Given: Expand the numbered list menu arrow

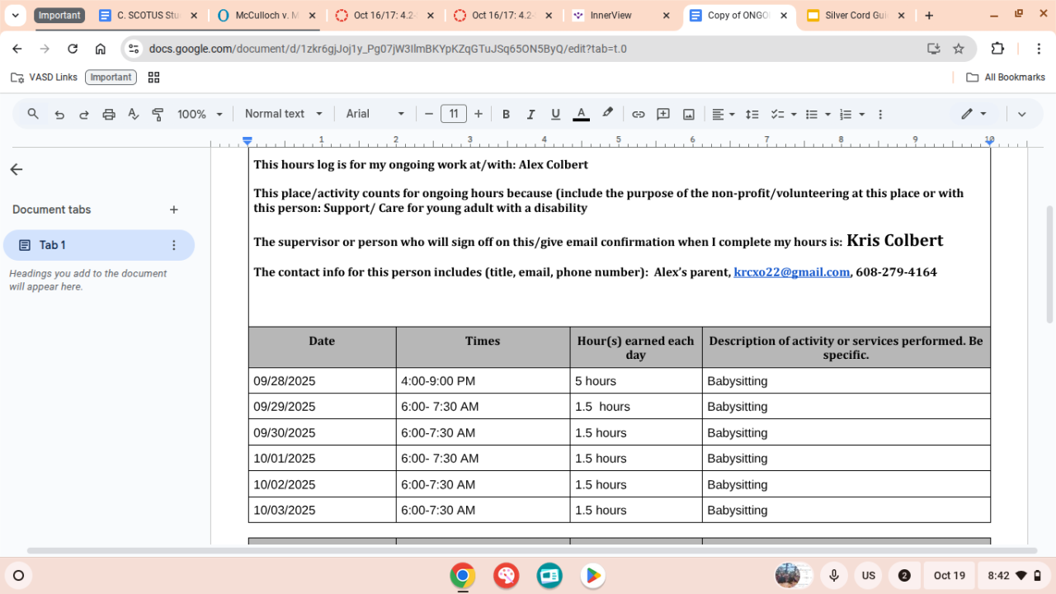Looking at the screenshot, I should 862,114.
